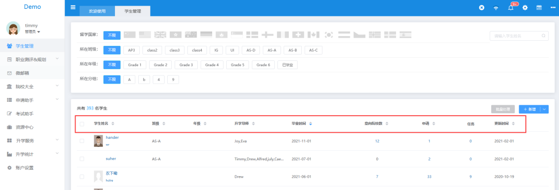Open 考试助手 in the sidebar

pyautogui.click(x=32, y=114)
